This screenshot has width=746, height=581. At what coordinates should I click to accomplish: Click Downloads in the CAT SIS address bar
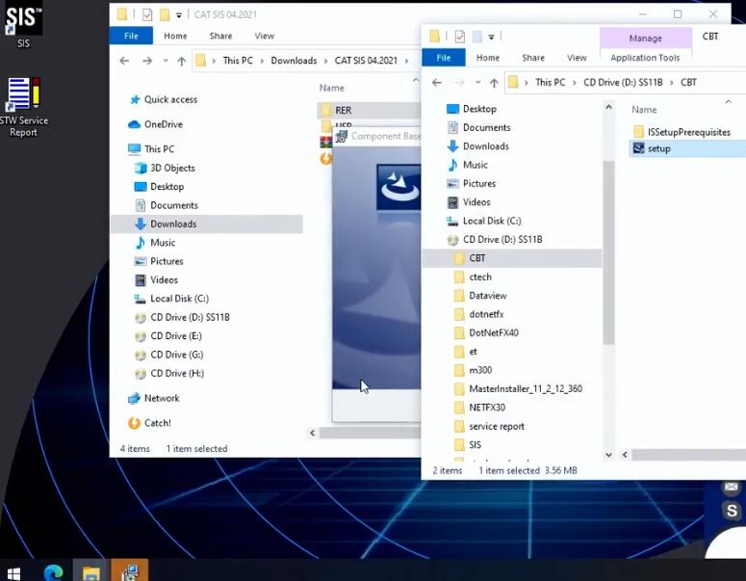294,61
